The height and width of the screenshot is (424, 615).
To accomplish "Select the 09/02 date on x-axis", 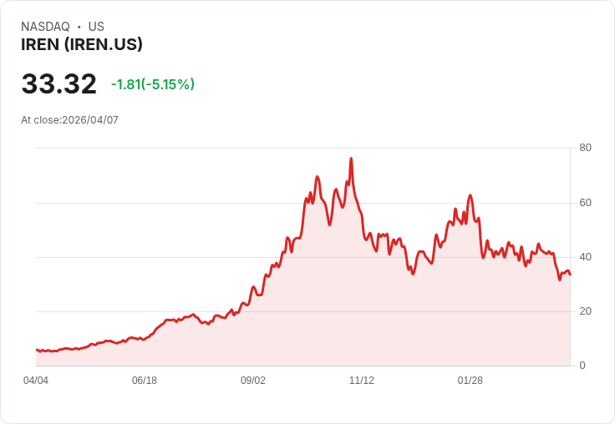I will coord(253,381).
